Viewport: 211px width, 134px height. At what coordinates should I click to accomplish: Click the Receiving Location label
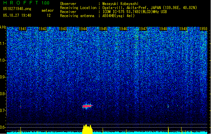point(78,8)
